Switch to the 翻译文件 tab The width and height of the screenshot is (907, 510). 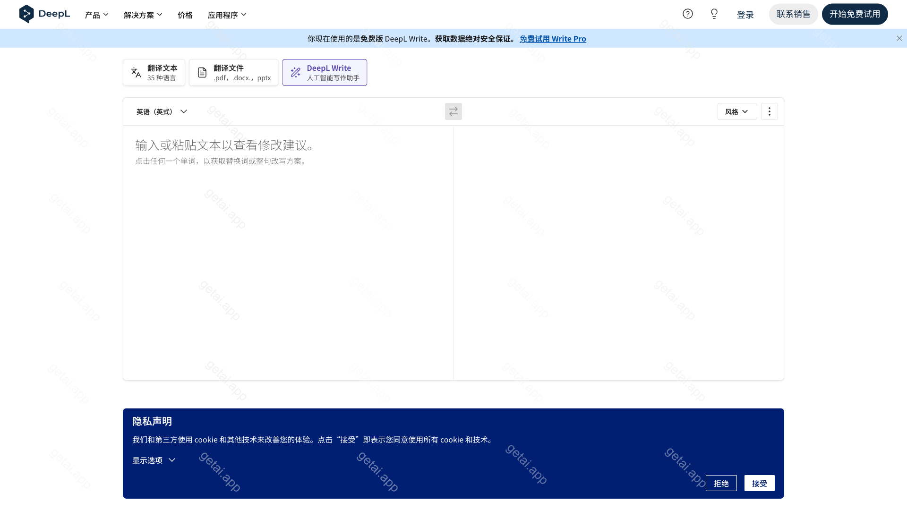coord(234,72)
